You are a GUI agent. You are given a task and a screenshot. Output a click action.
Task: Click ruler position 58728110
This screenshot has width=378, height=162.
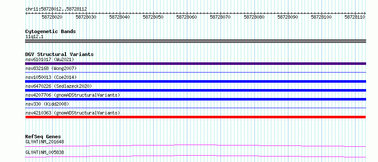pos(355,17)
